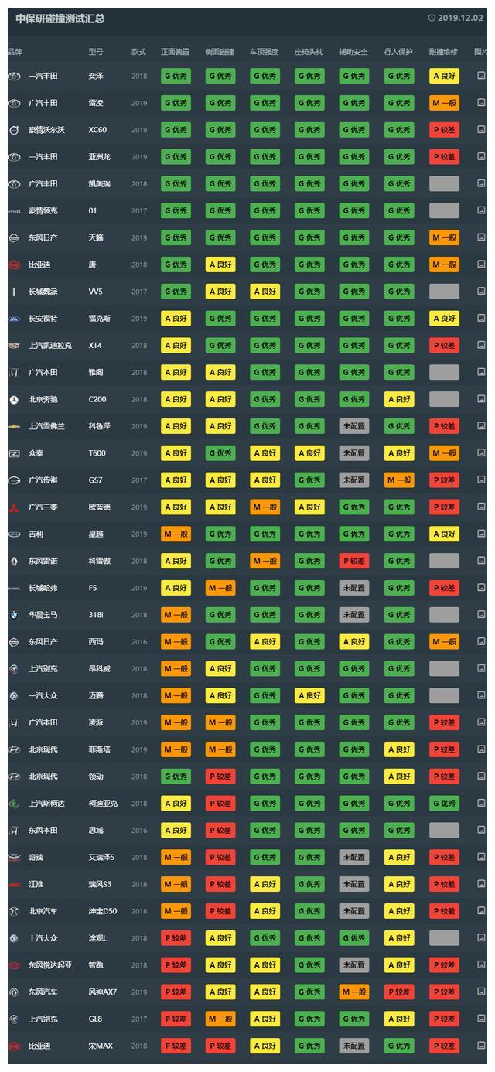Image resolution: width=495 pixels, height=1072 pixels.
Task: Open the picture icon for the 亚洲龙 row
Action: tap(482, 157)
